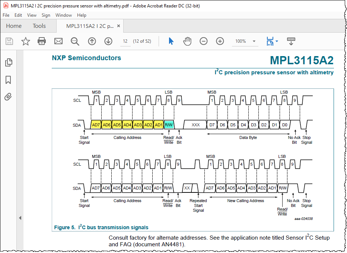
Task: Click the 100% zoom value field
Action: (241, 41)
